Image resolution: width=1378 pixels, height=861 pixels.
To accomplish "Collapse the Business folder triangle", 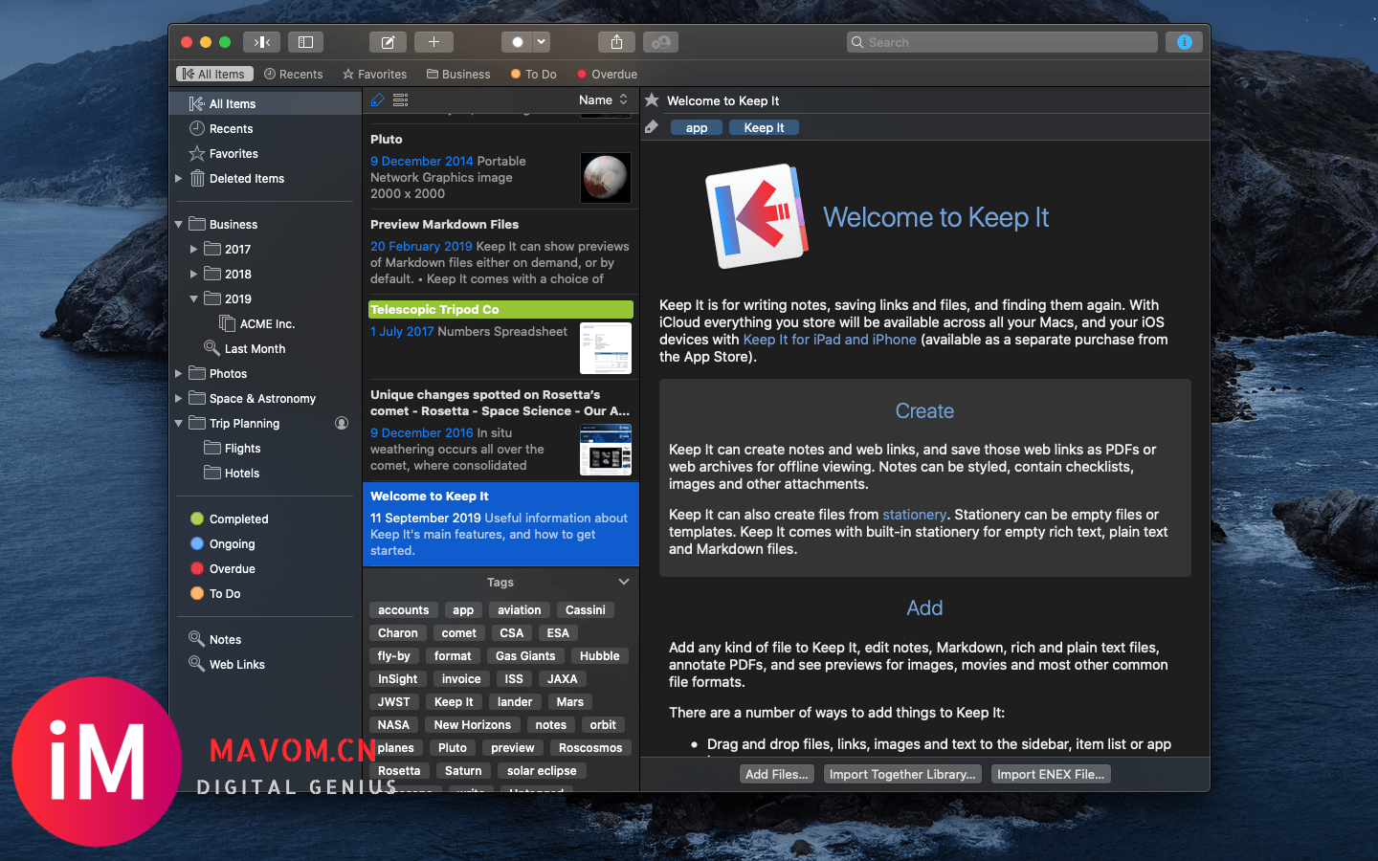I will [178, 224].
